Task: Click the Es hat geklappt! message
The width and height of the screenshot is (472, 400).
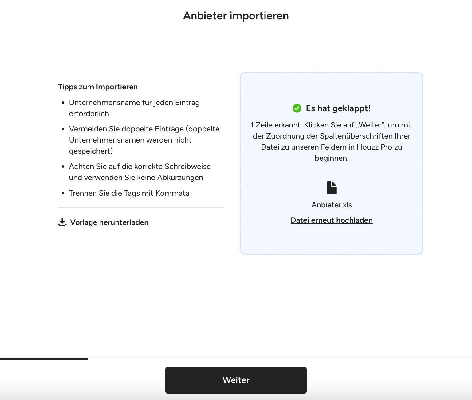Action: tap(338, 108)
